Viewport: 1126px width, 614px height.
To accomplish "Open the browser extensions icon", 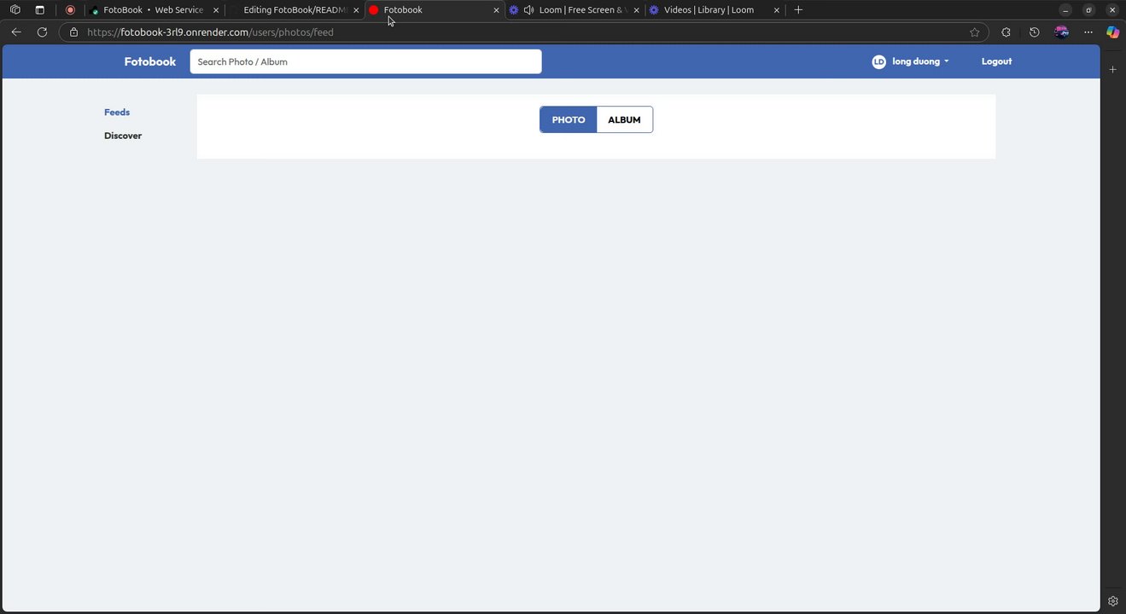I will (1006, 32).
